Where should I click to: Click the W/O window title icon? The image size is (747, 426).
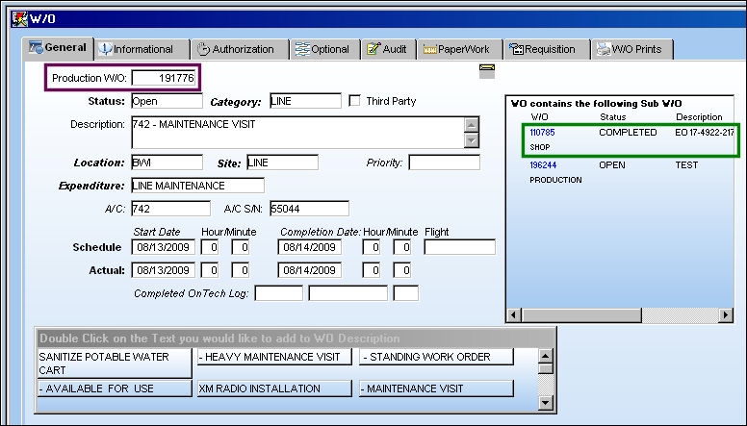19,19
